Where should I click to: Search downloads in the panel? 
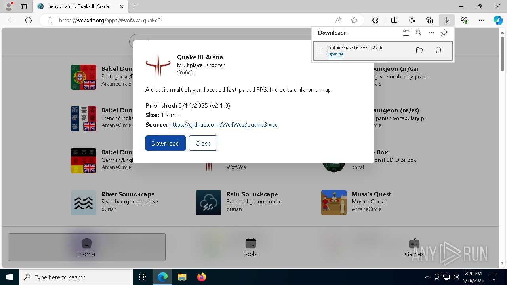coord(419,33)
